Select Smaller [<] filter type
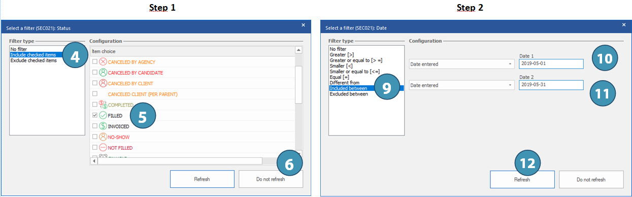 pyautogui.click(x=367, y=65)
